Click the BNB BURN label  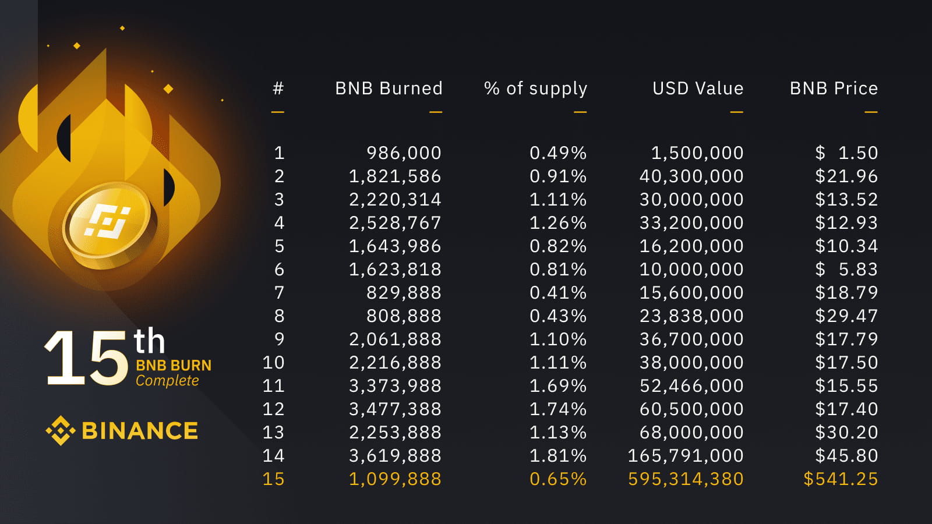[174, 366]
